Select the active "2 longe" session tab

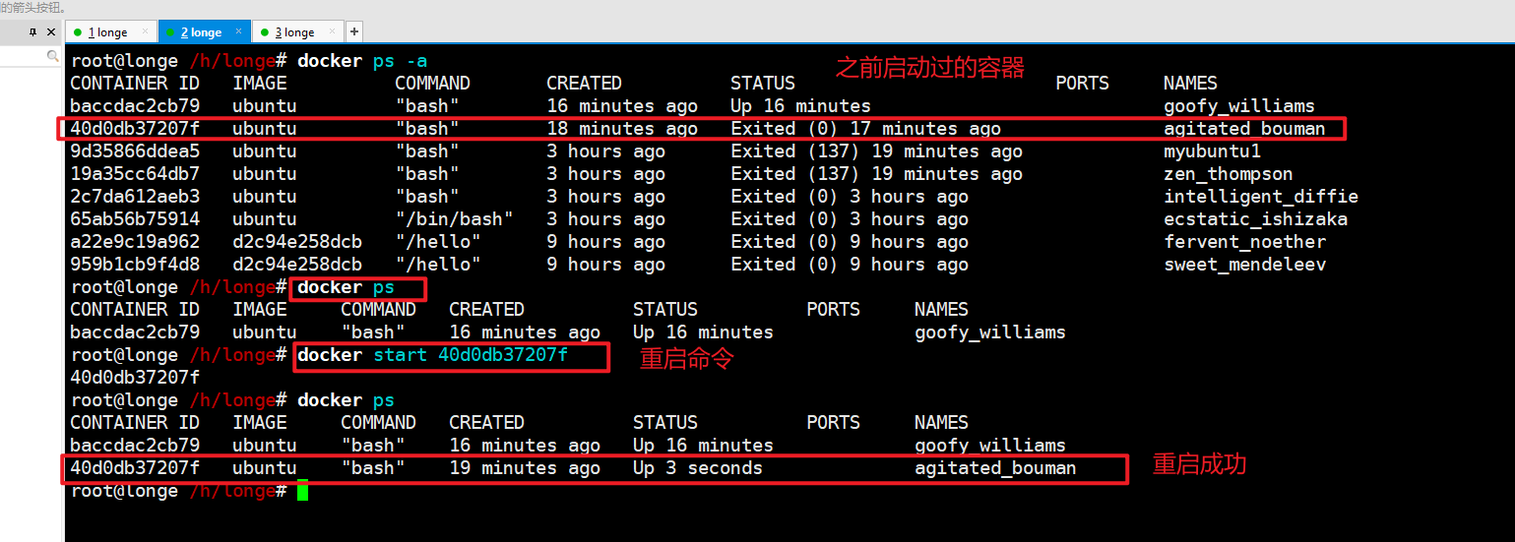click(204, 32)
